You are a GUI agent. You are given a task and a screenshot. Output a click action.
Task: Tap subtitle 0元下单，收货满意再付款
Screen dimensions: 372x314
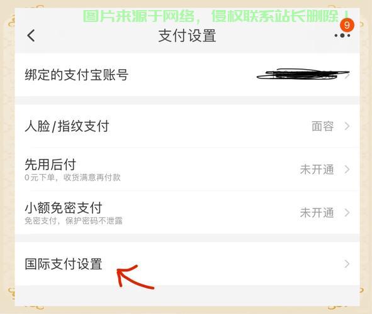point(72,178)
